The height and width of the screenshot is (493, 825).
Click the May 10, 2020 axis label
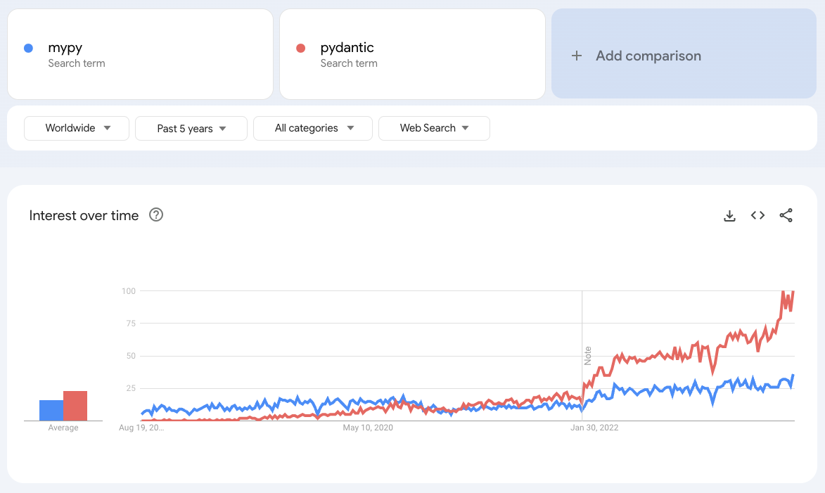(368, 428)
